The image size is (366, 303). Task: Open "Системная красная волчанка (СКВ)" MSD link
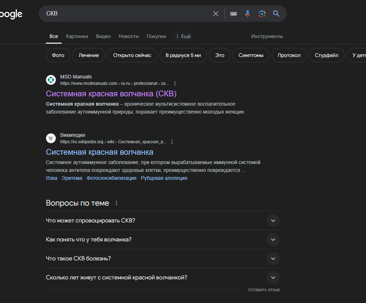111,93
